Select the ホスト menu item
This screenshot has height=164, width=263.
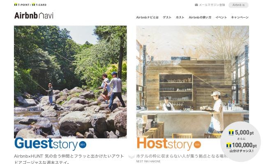point(180,17)
